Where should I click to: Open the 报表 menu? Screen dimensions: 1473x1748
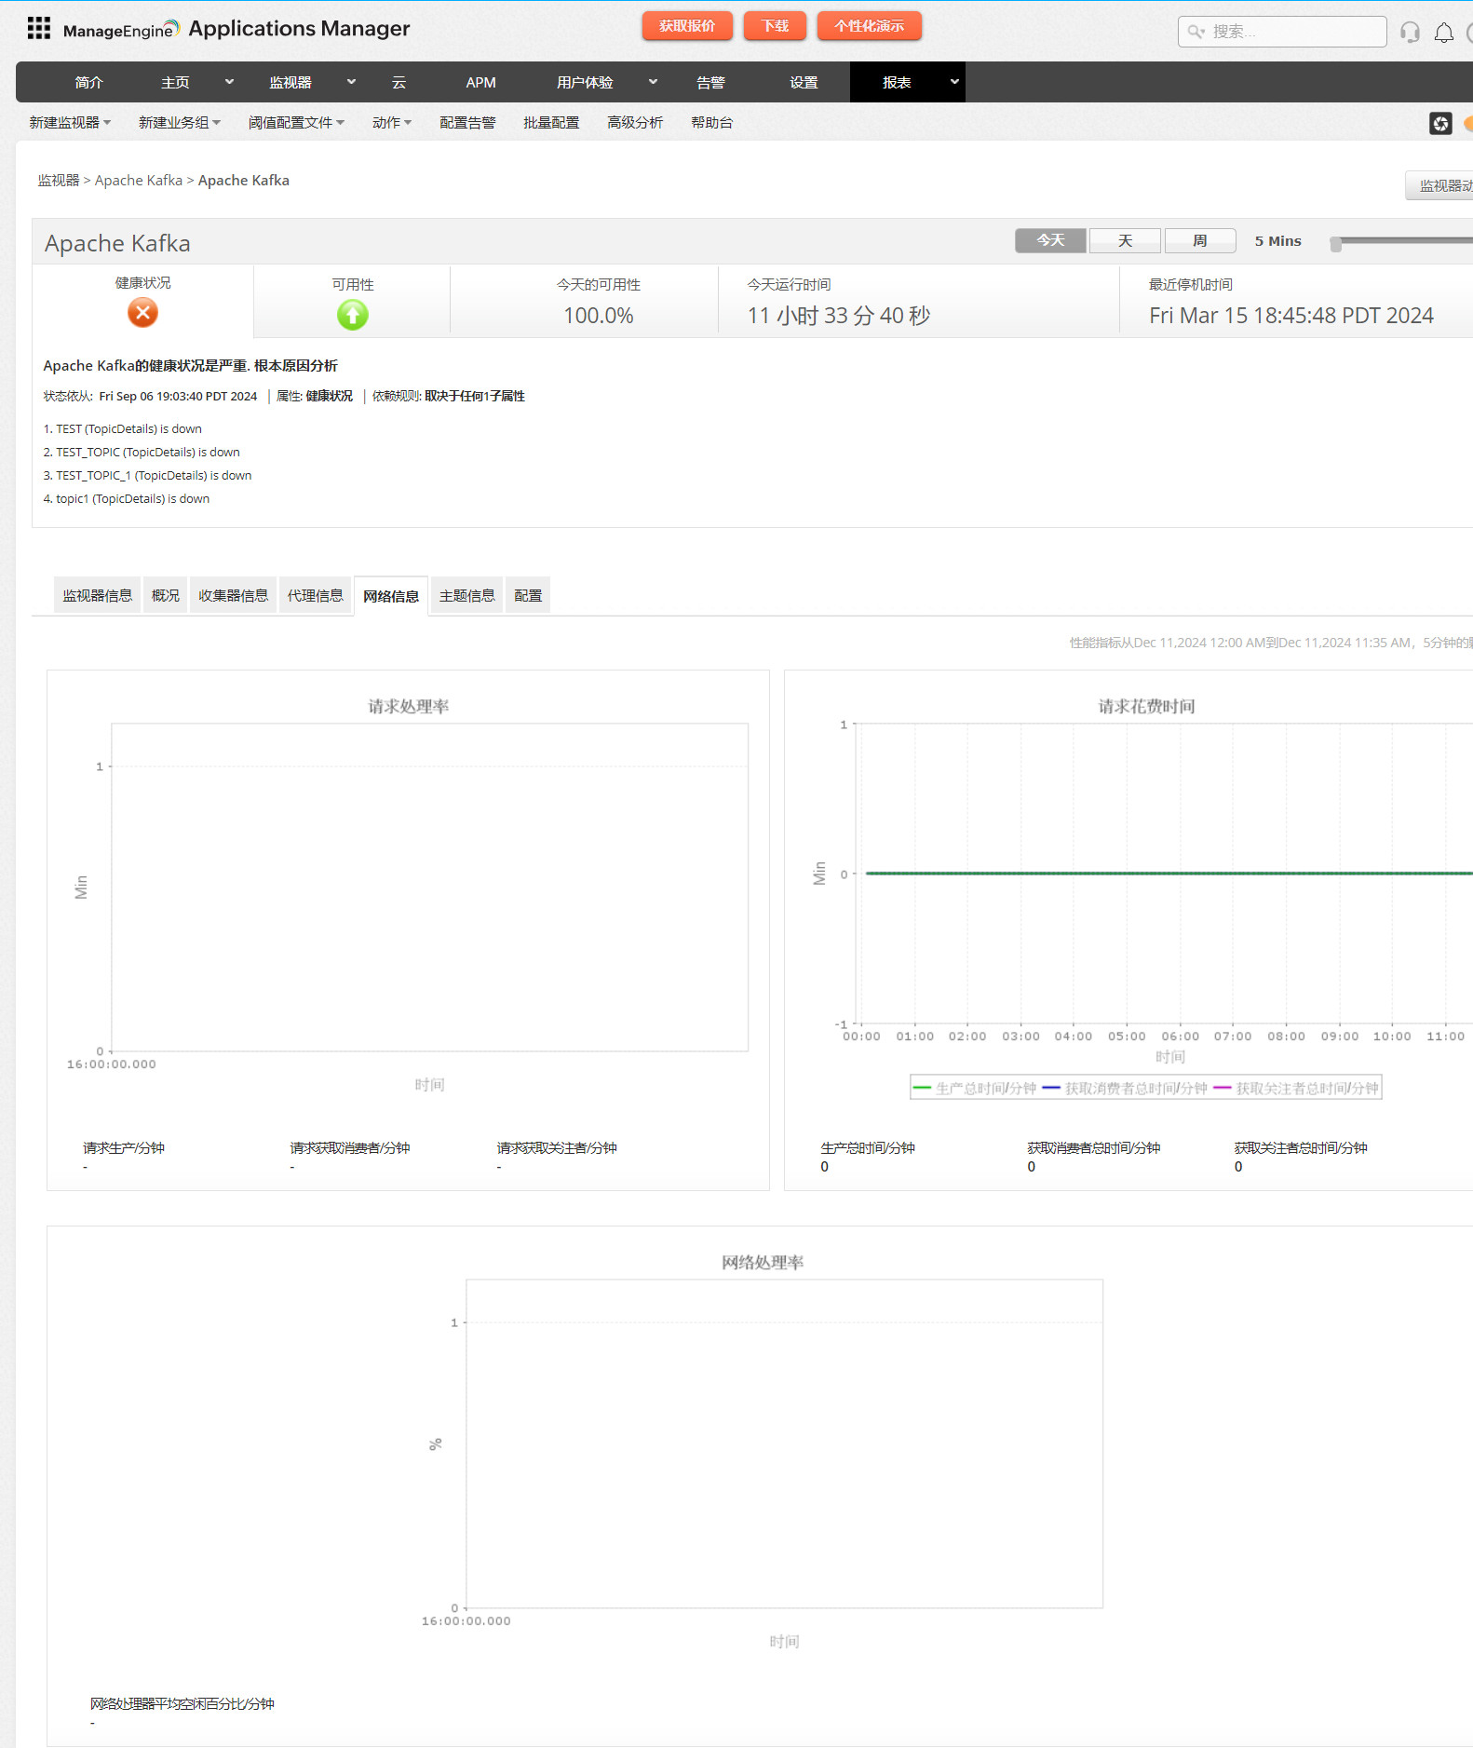897,82
